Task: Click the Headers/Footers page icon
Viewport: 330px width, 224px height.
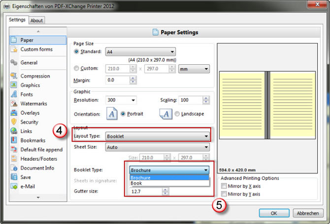Action: click(14, 159)
